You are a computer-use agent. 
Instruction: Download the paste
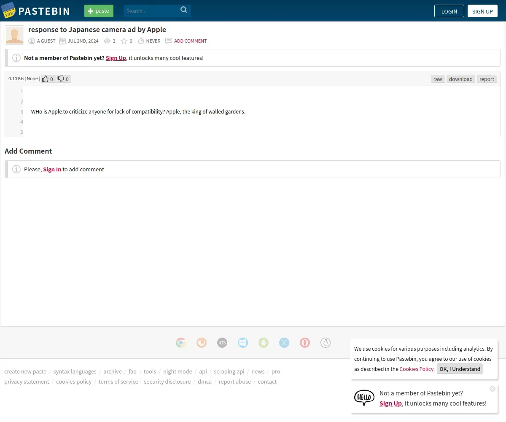(460, 79)
